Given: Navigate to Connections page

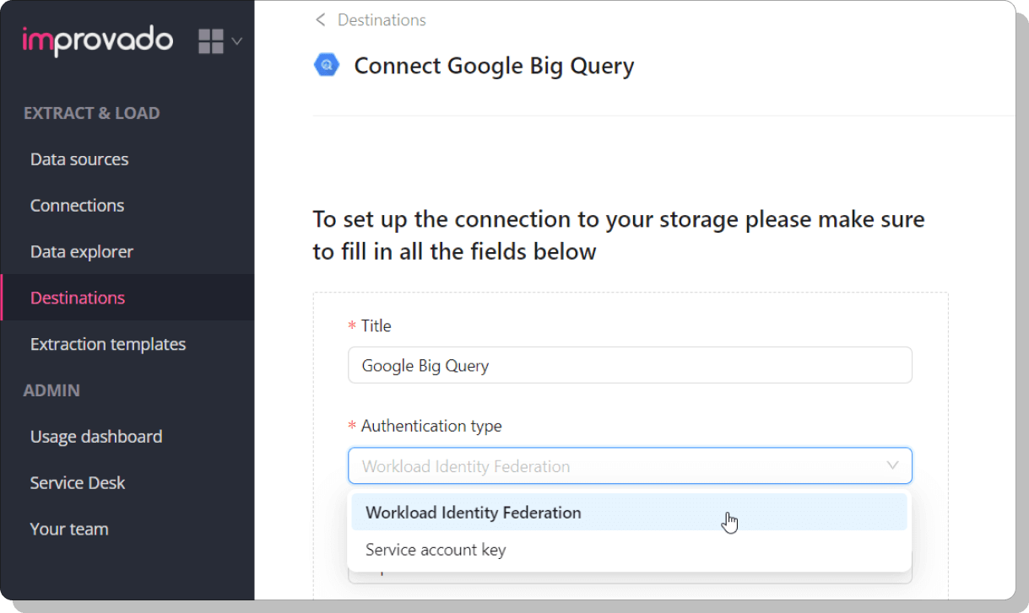Looking at the screenshot, I should (77, 206).
